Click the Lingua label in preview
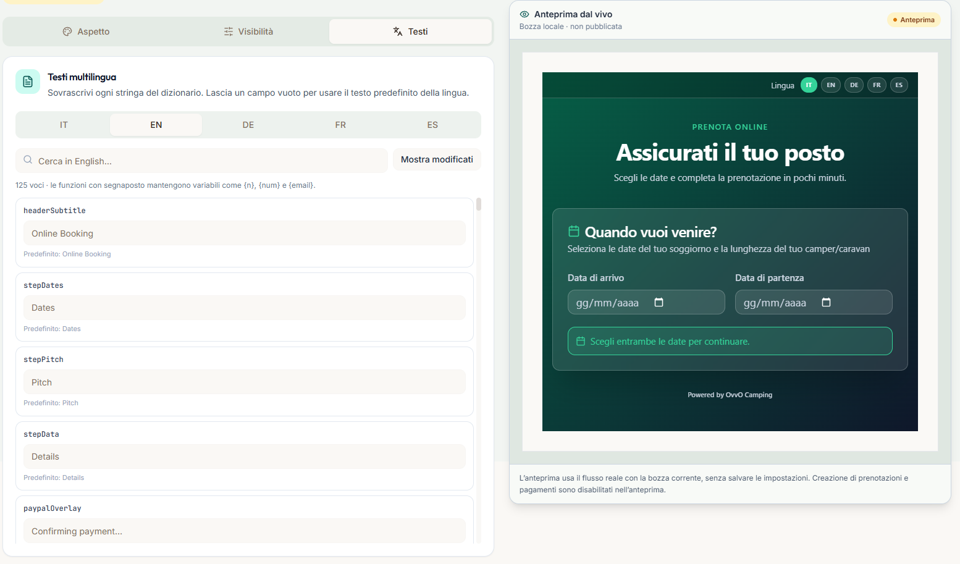The image size is (960, 564). pos(782,86)
